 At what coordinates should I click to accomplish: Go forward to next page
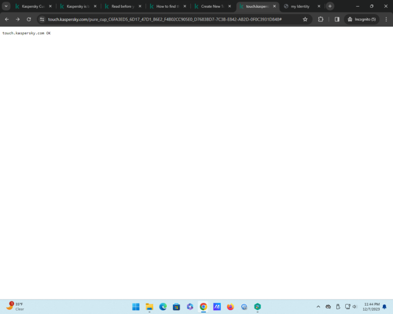coord(18,19)
